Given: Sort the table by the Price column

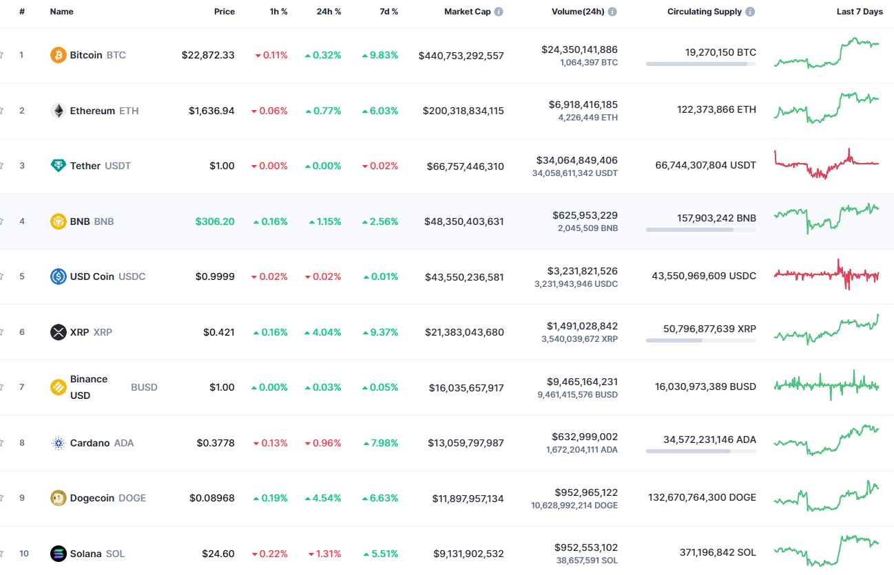Looking at the screenshot, I should point(225,11).
